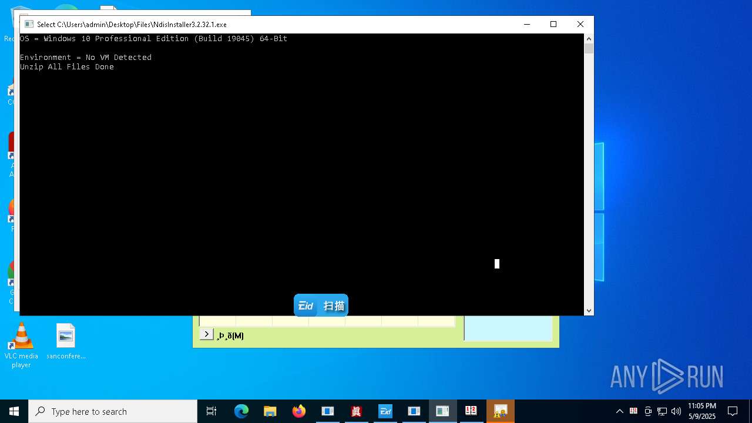Switch to the window app right of Eid icon

point(414,411)
